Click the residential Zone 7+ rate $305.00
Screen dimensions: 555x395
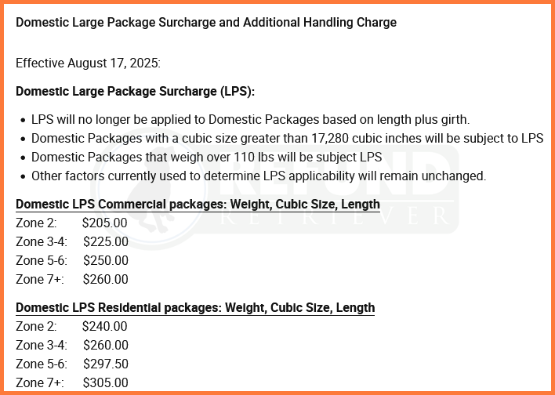pyautogui.click(x=106, y=382)
